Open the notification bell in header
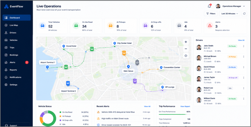Image resolution: width=251 pixels, height=127 pixels. click(209, 6)
